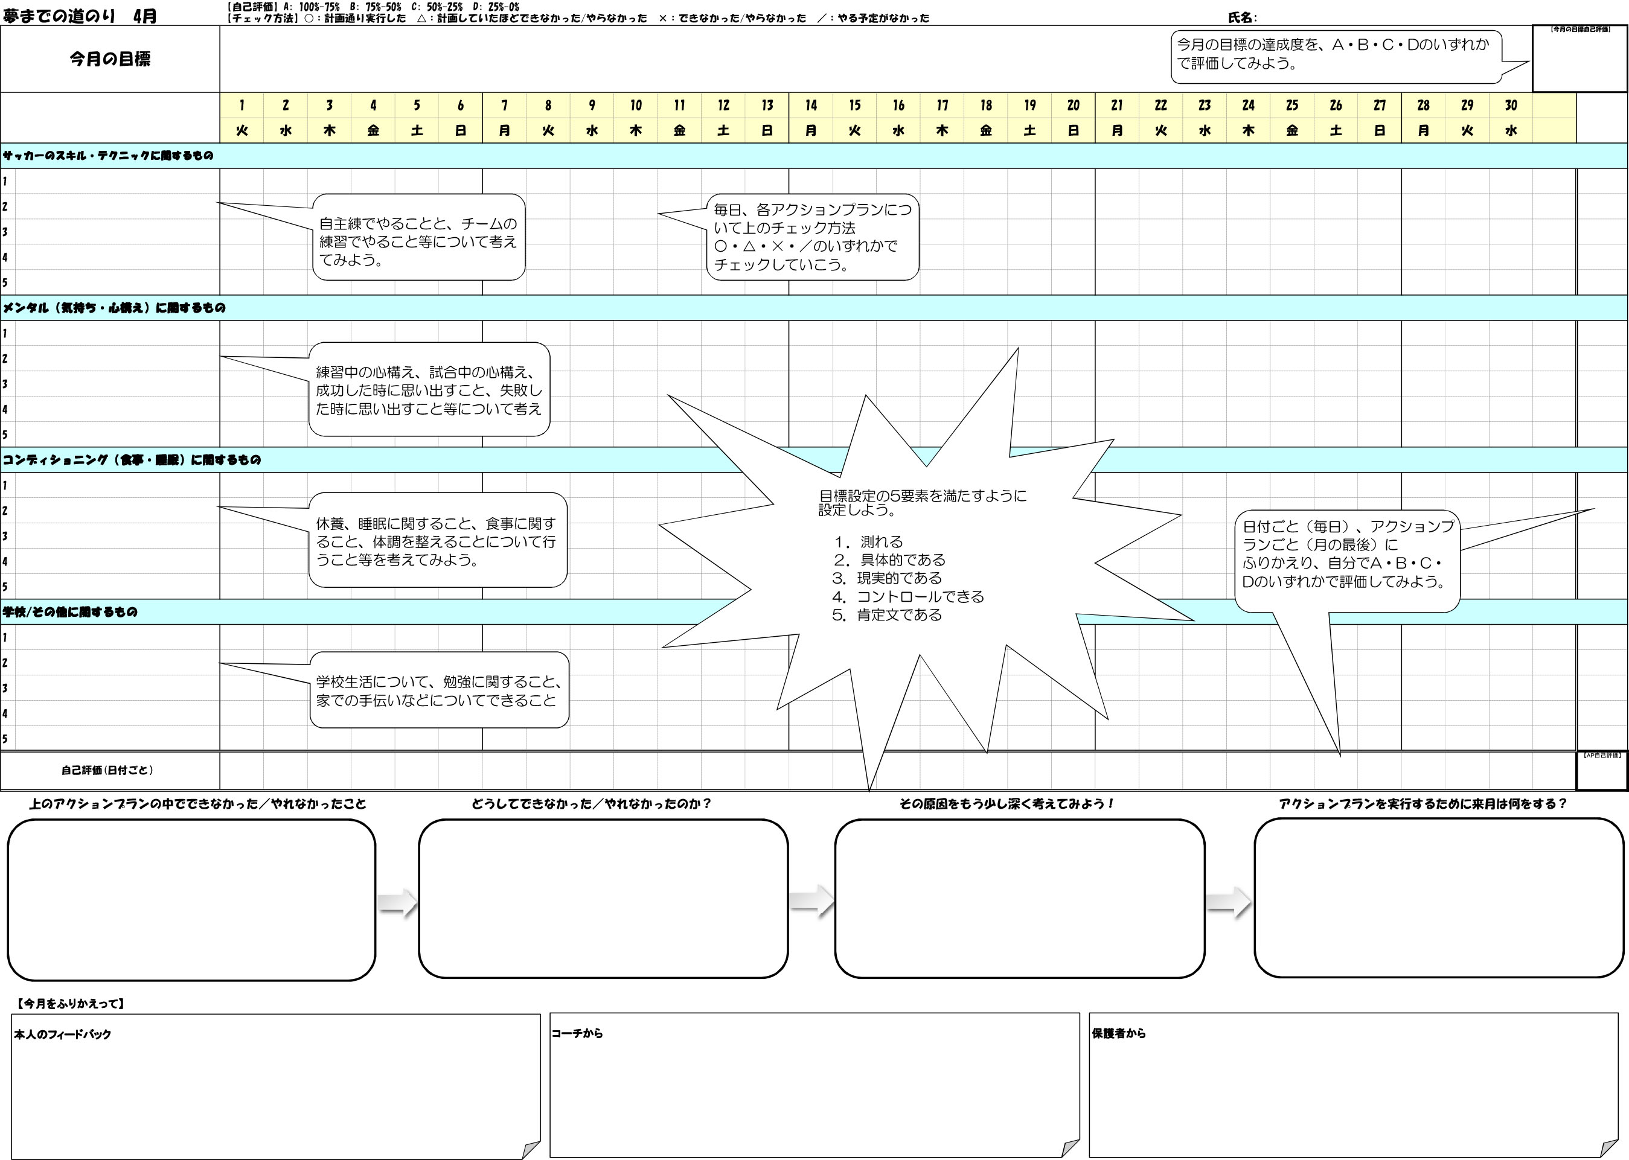The image size is (1629, 1160).
Task: Click folded corner of 本人のフィードバック note
Action: pos(530,1149)
